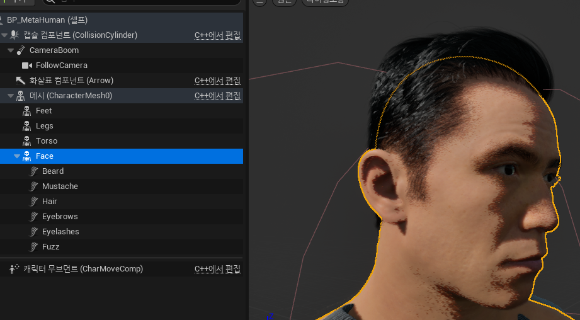Open C++에서 편집 link for CharMoveComp

tap(217, 269)
